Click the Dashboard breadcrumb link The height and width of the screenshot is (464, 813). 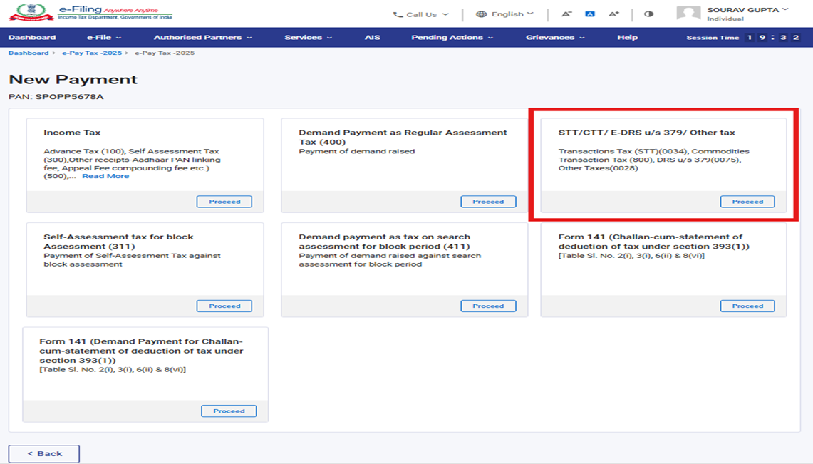pyautogui.click(x=29, y=53)
